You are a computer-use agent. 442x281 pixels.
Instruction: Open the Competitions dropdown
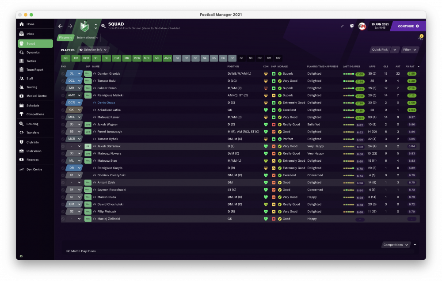[x=396, y=245]
